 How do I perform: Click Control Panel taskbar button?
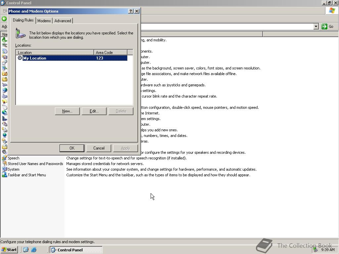(x=76, y=250)
